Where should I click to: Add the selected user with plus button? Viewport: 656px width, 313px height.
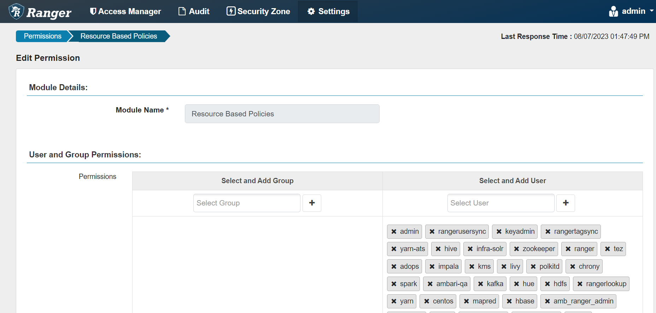(x=566, y=203)
